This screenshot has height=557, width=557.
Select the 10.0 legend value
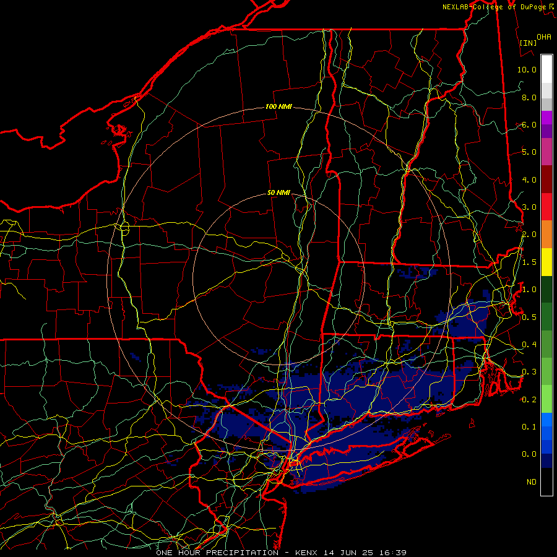click(527, 69)
